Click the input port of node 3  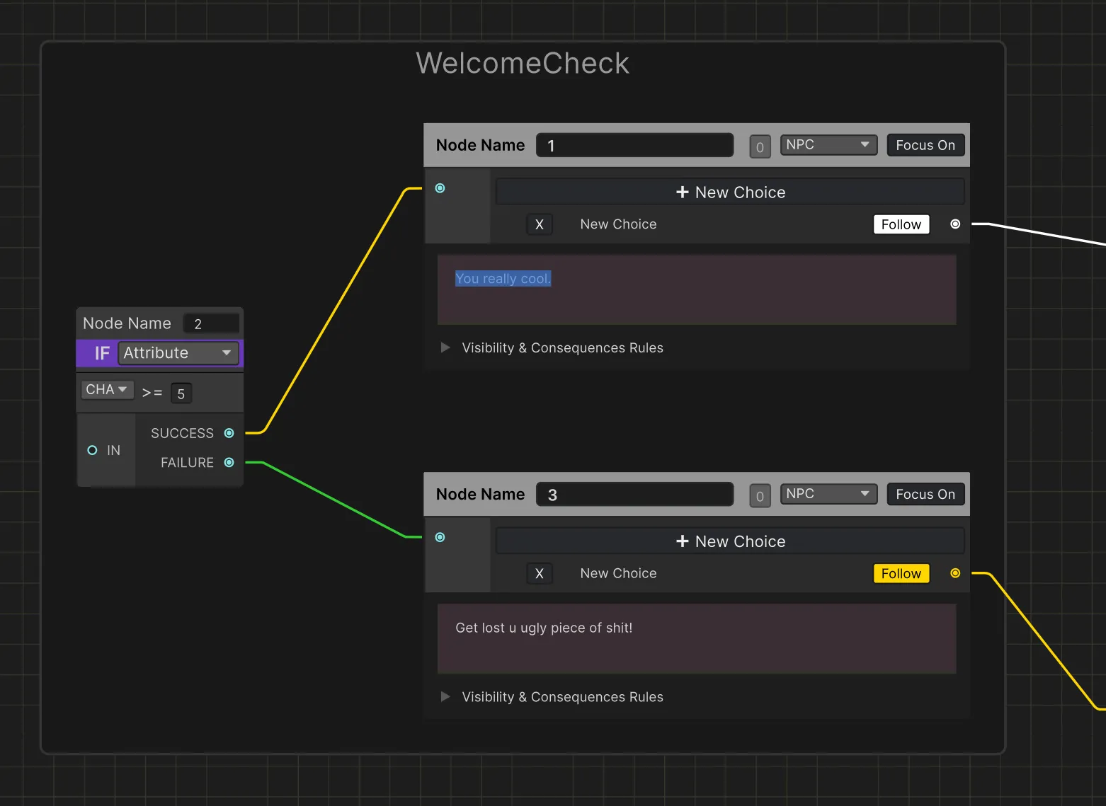[440, 538]
